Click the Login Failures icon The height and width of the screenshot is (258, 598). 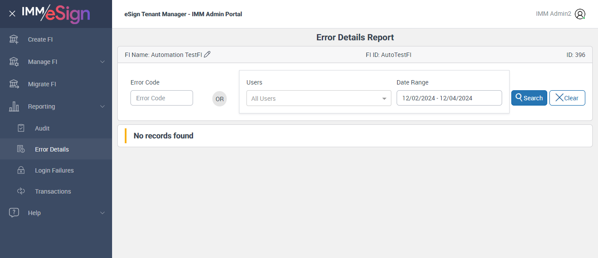click(x=21, y=170)
